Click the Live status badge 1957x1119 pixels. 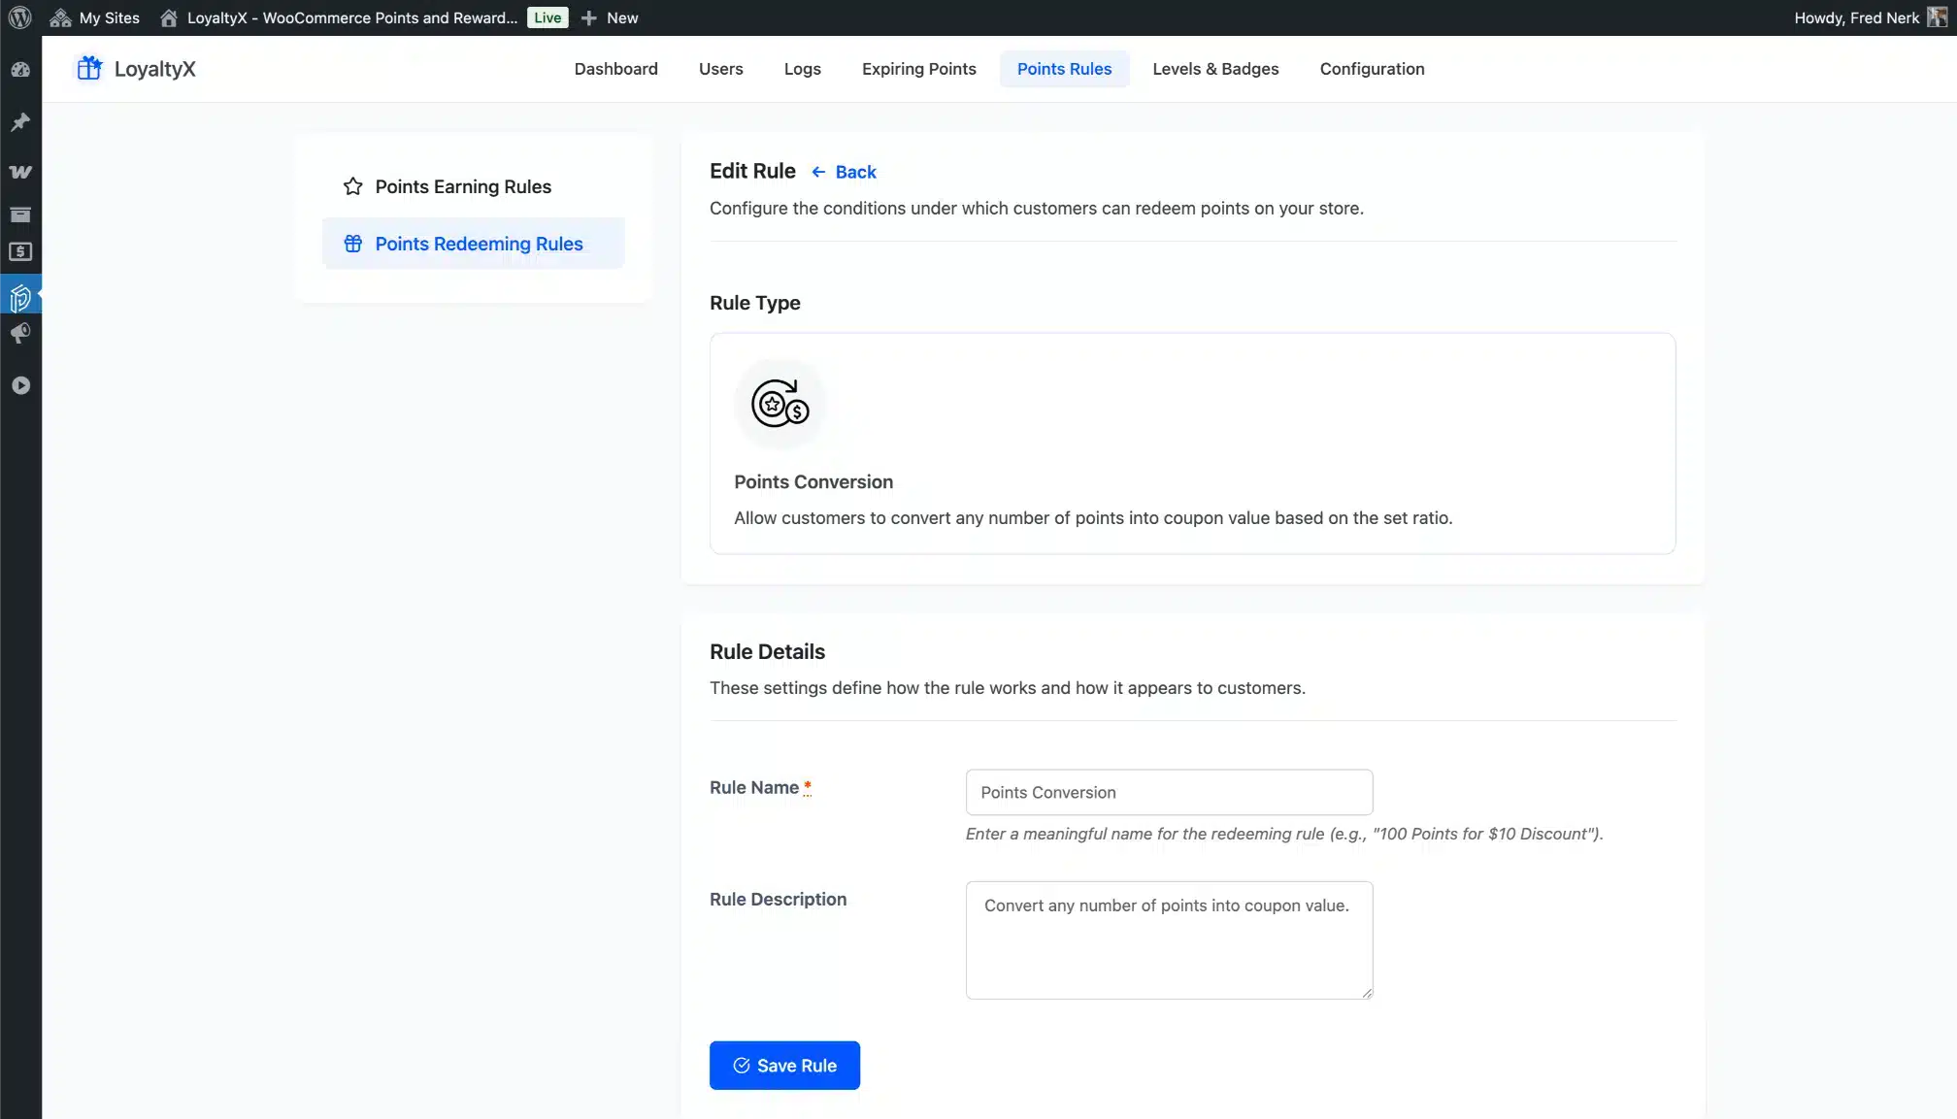tap(547, 17)
